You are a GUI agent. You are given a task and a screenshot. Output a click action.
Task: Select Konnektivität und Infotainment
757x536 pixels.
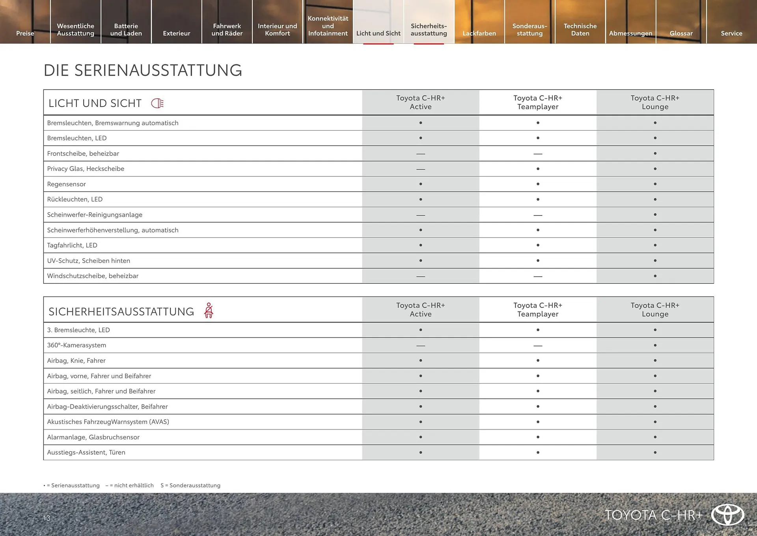pyautogui.click(x=328, y=26)
